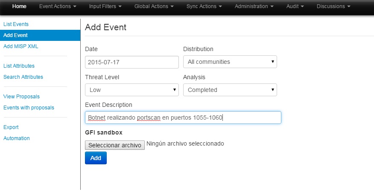Viewport: 374px width, 192px height.
Task: Open the Input Filters menu
Action: (x=105, y=6)
